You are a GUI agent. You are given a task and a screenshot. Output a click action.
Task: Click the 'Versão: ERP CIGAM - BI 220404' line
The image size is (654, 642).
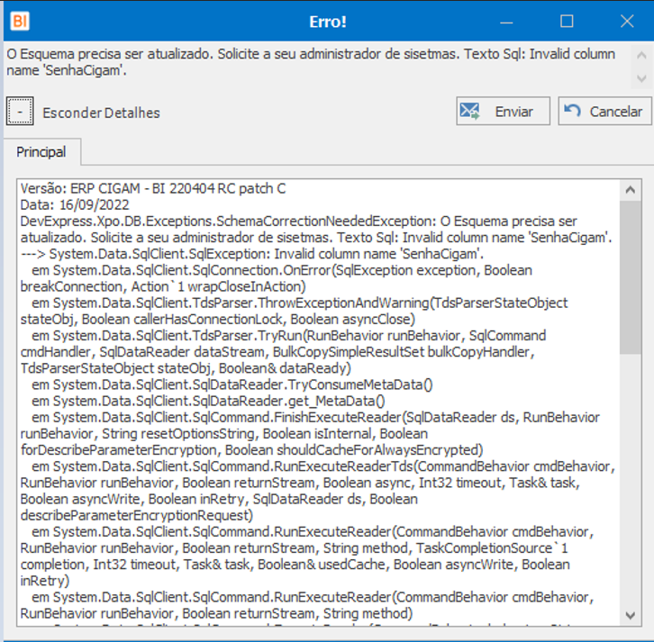[153, 189]
